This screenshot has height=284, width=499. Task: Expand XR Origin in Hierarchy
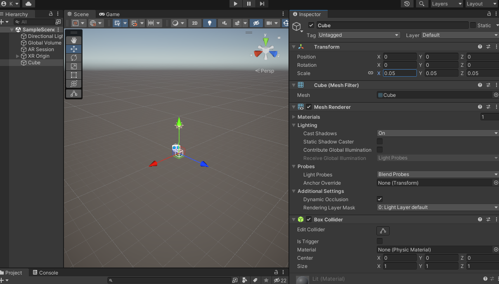(x=17, y=56)
